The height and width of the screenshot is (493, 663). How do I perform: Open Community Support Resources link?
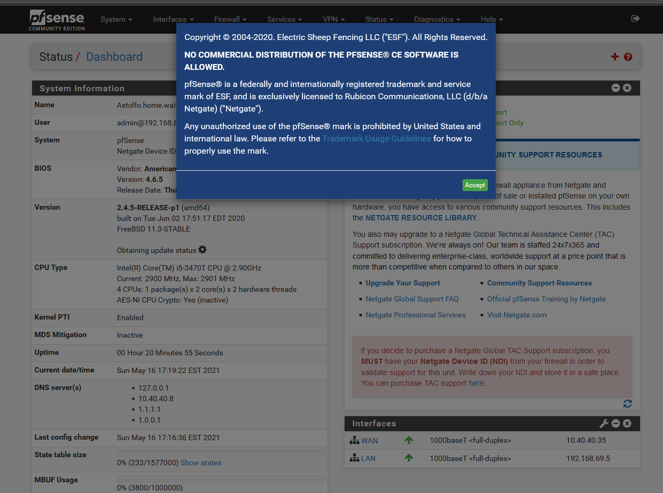tap(540, 283)
